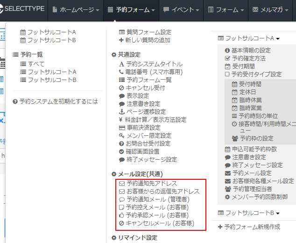Click the envelope icon for 予約通知先アドレス

click(122, 184)
